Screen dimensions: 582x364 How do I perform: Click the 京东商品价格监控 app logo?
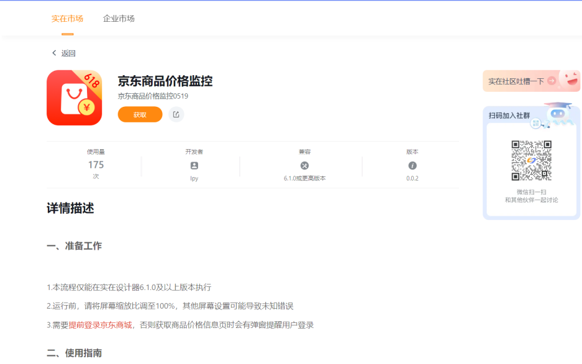(x=74, y=98)
